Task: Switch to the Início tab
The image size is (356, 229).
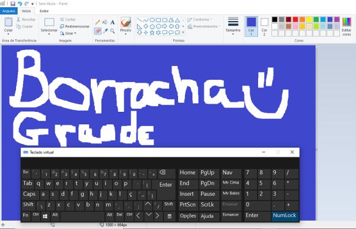Action: (x=26, y=11)
